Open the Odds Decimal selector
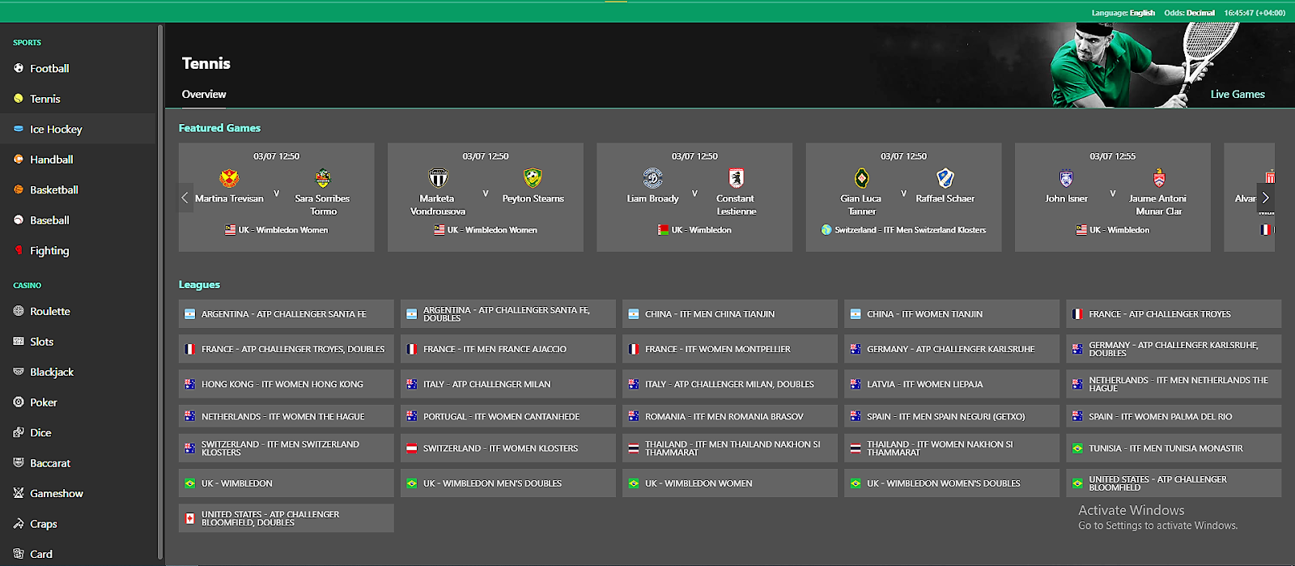Image resolution: width=1295 pixels, height=566 pixels. coord(1189,13)
